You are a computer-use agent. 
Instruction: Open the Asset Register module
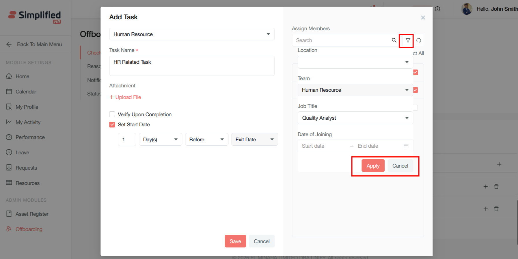32,214
